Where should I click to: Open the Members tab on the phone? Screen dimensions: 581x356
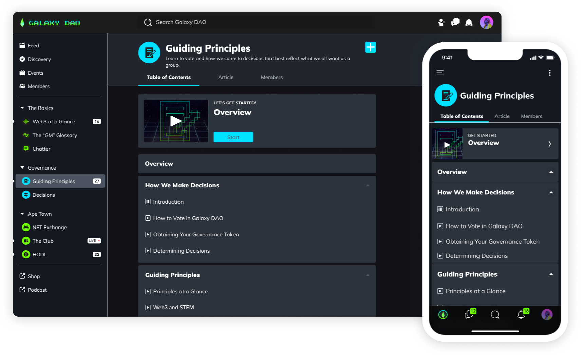click(531, 116)
